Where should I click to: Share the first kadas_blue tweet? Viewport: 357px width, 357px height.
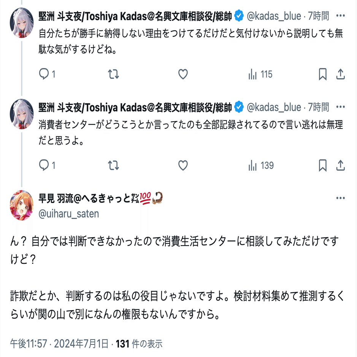(x=341, y=74)
